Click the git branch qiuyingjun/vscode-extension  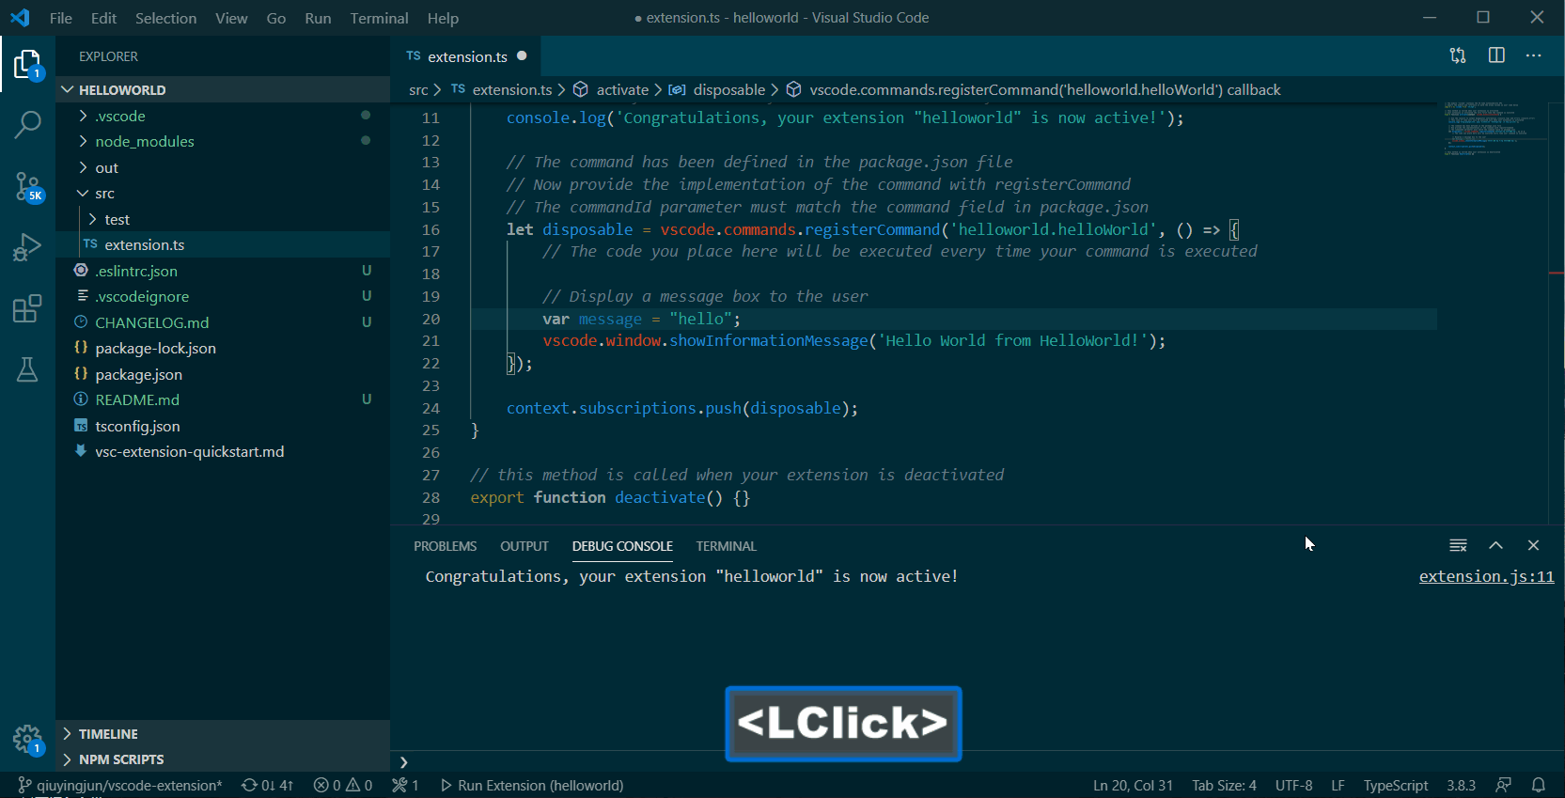point(120,785)
